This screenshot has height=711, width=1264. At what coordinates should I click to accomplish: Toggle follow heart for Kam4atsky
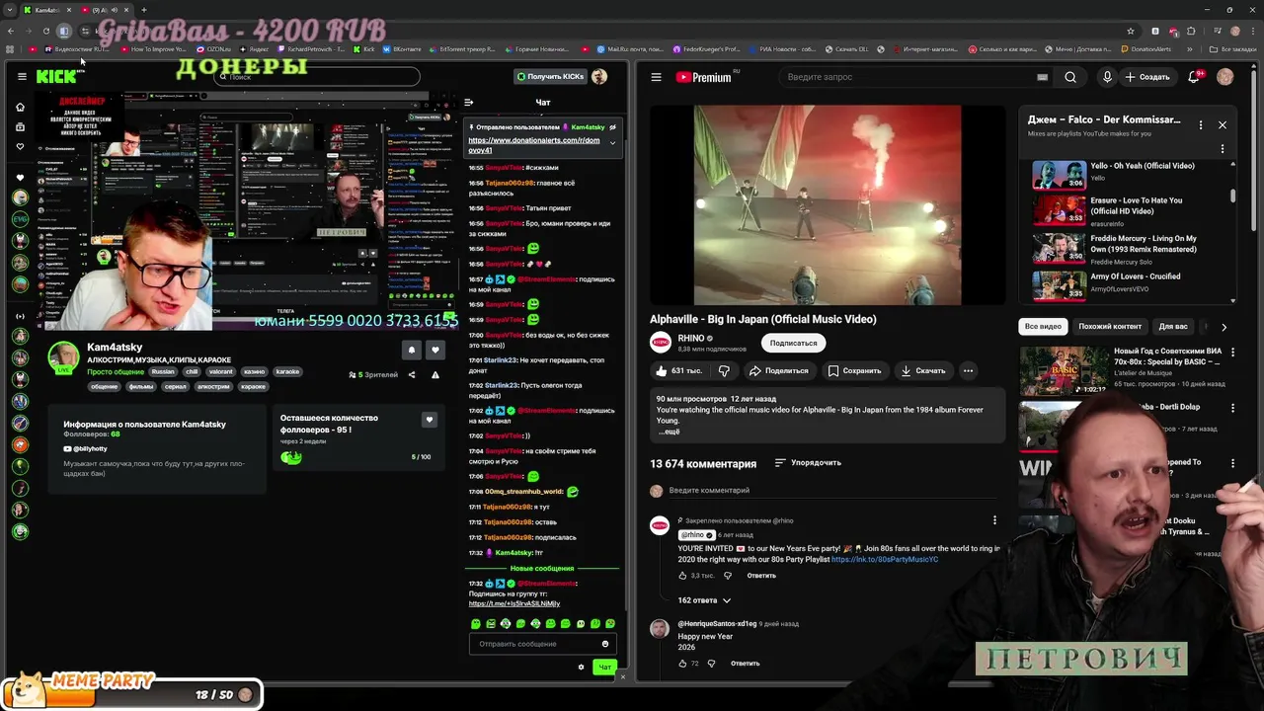[434, 350]
